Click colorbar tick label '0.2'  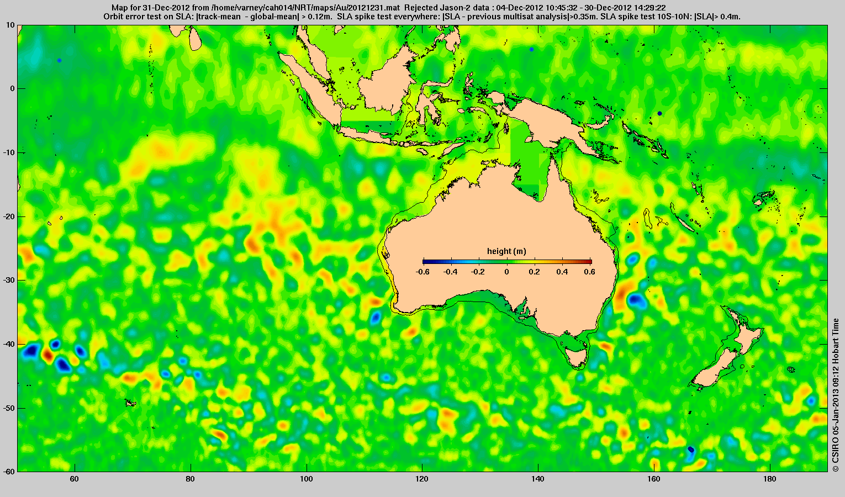coord(535,272)
